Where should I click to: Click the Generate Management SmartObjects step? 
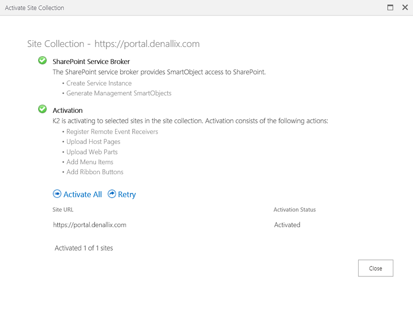tap(119, 93)
